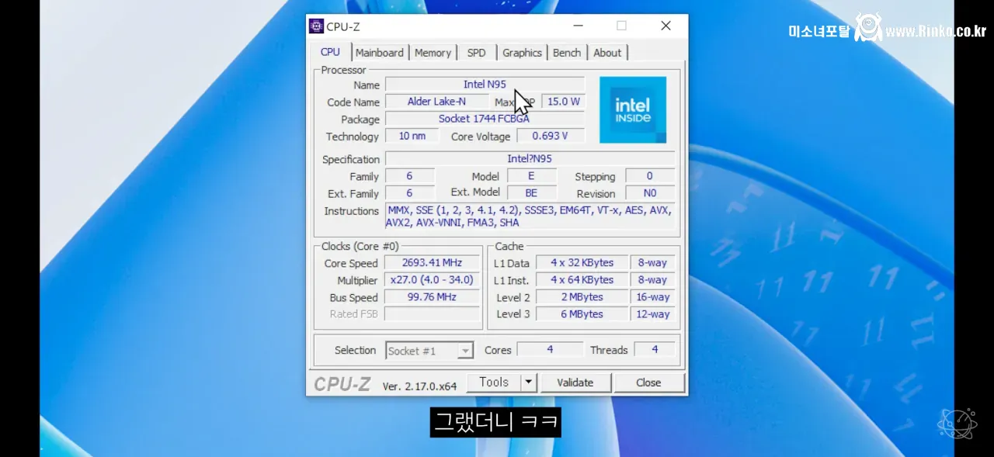Switch to the Mainboard tab

(380, 52)
